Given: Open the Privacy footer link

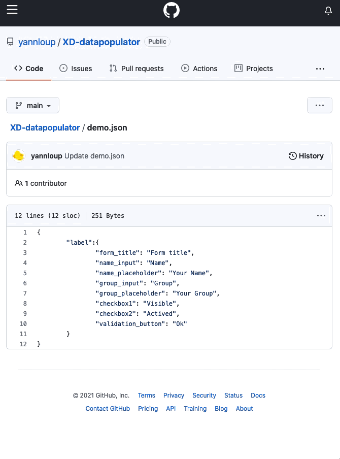Looking at the screenshot, I should [x=174, y=396].
